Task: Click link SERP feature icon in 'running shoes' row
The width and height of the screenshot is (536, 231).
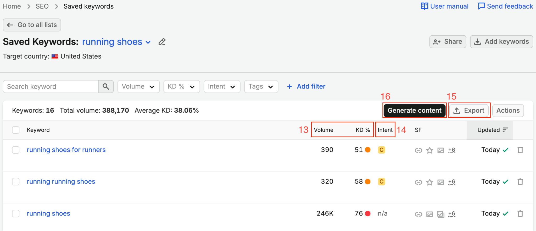Action: (418, 214)
